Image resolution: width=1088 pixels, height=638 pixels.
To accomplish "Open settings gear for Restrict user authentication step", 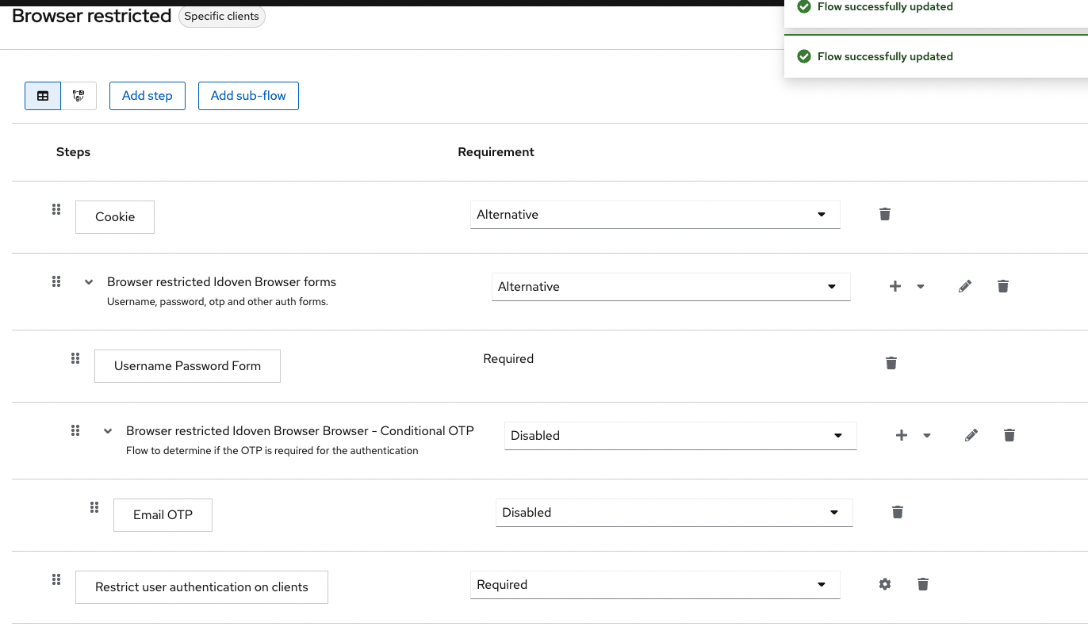I will 884,584.
